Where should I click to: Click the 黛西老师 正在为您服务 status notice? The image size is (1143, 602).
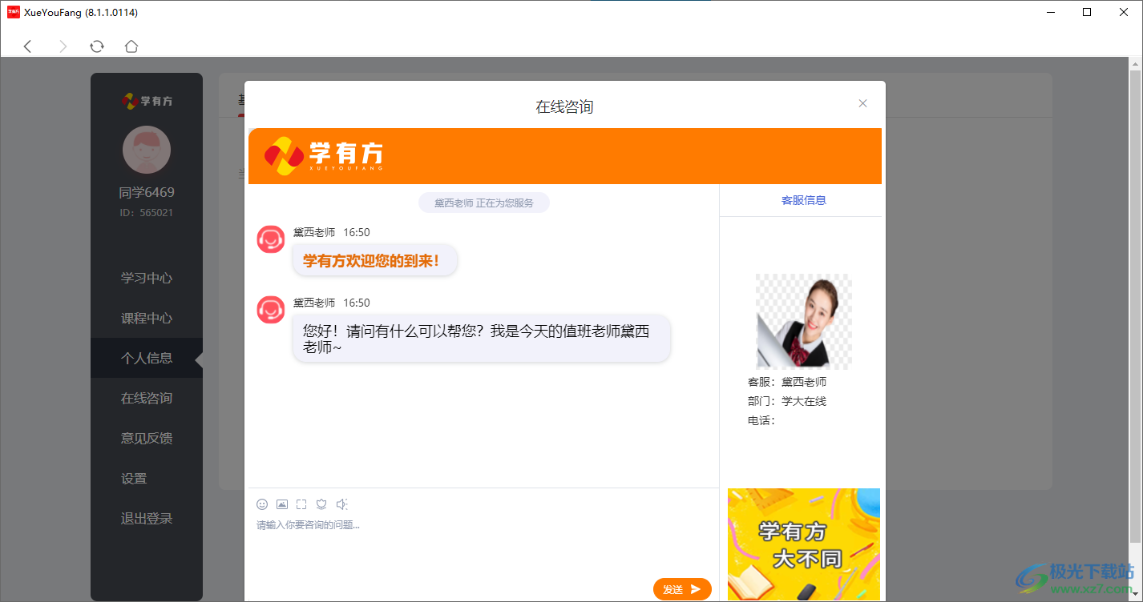(484, 203)
